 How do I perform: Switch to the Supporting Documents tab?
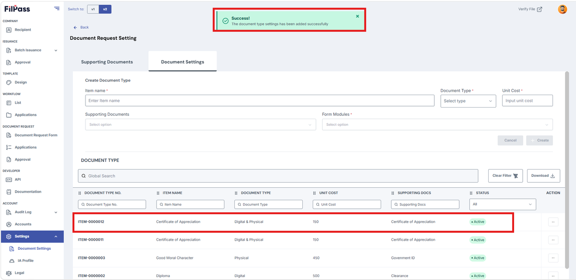tap(107, 62)
